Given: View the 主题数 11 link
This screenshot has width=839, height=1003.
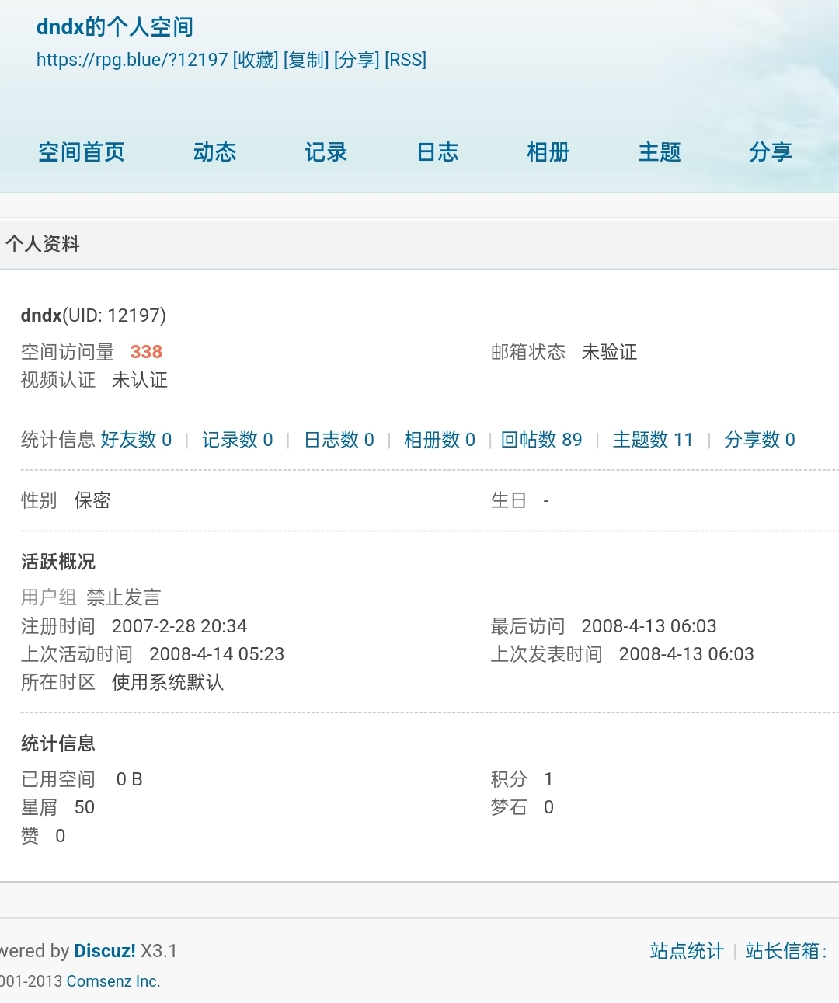Looking at the screenshot, I should [653, 440].
